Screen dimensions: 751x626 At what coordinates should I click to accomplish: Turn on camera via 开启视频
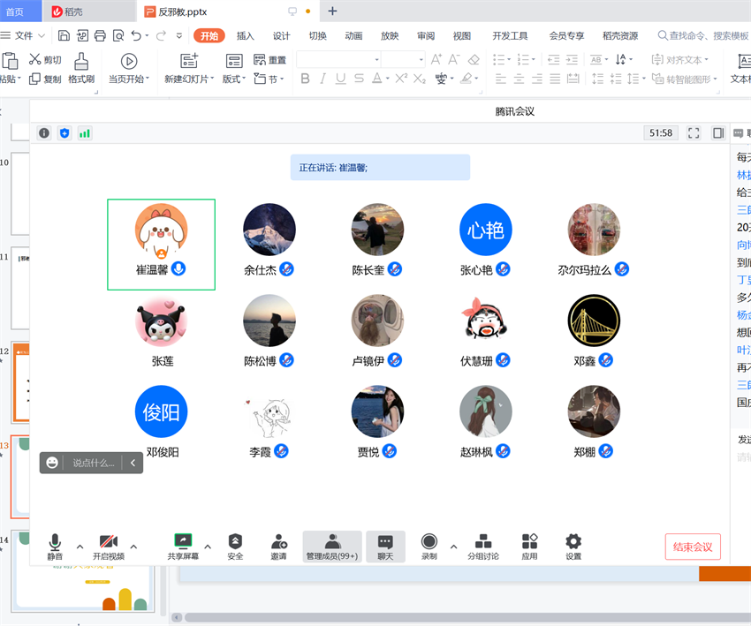tap(109, 547)
